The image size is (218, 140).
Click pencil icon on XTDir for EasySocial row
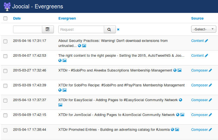[x=210, y=100]
